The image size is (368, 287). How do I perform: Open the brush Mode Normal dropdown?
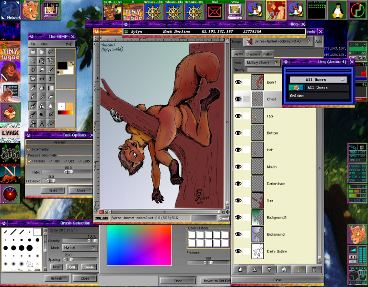click(79, 248)
